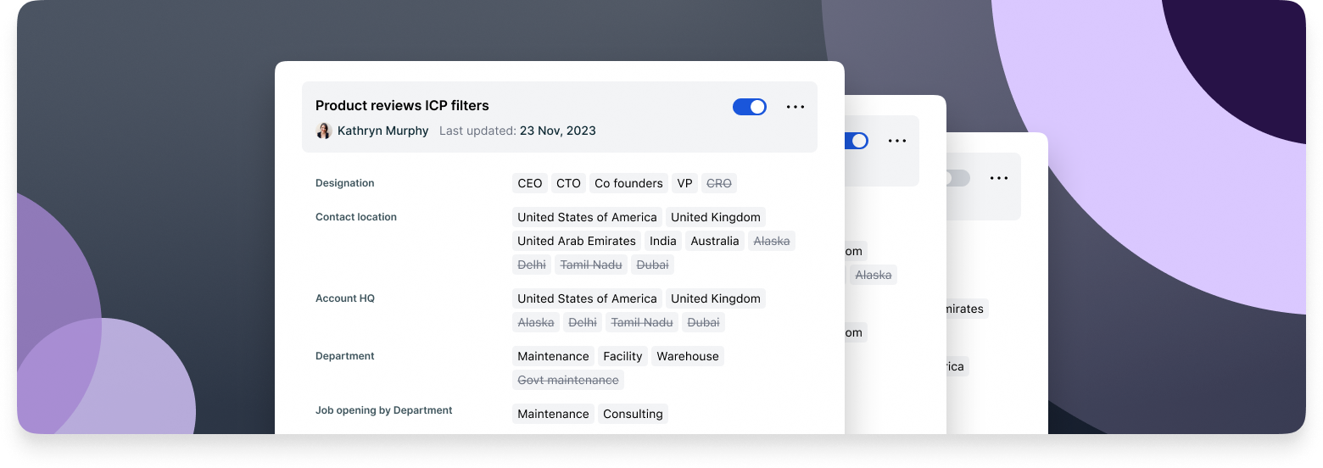Image resolution: width=1323 pixels, height=468 pixels.
Task: Click the Kathryn Murphy name
Action: click(x=382, y=131)
